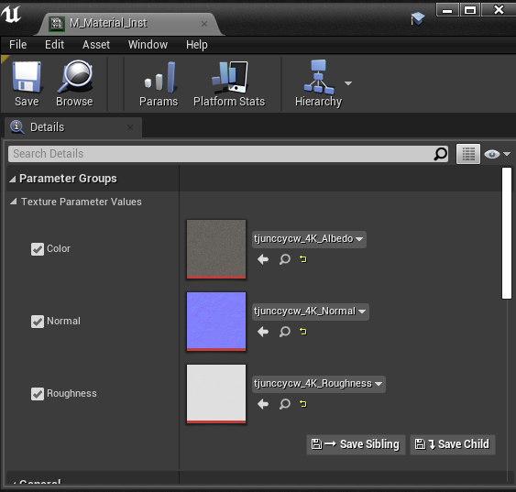
Task: Reset Roughness texture to default
Action: coord(303,404)
